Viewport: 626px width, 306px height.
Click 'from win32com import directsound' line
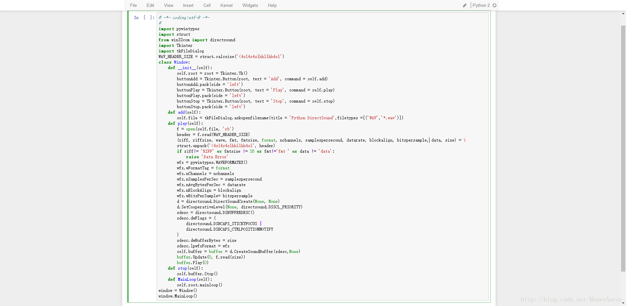coord(197,40)
